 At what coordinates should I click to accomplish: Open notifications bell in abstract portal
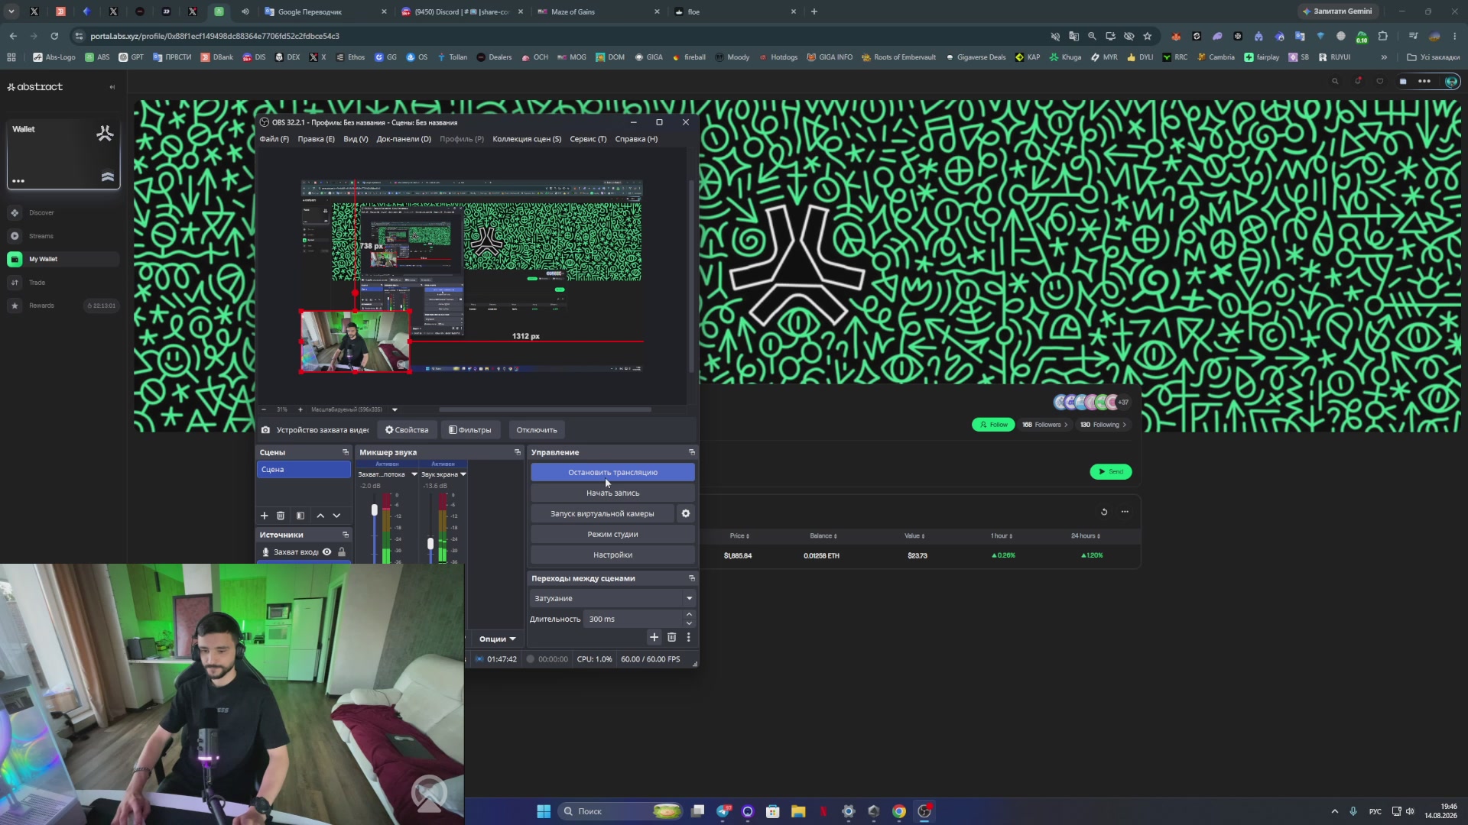1358,81
